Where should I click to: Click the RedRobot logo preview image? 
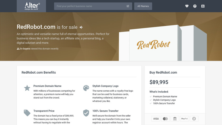[154, 44]
